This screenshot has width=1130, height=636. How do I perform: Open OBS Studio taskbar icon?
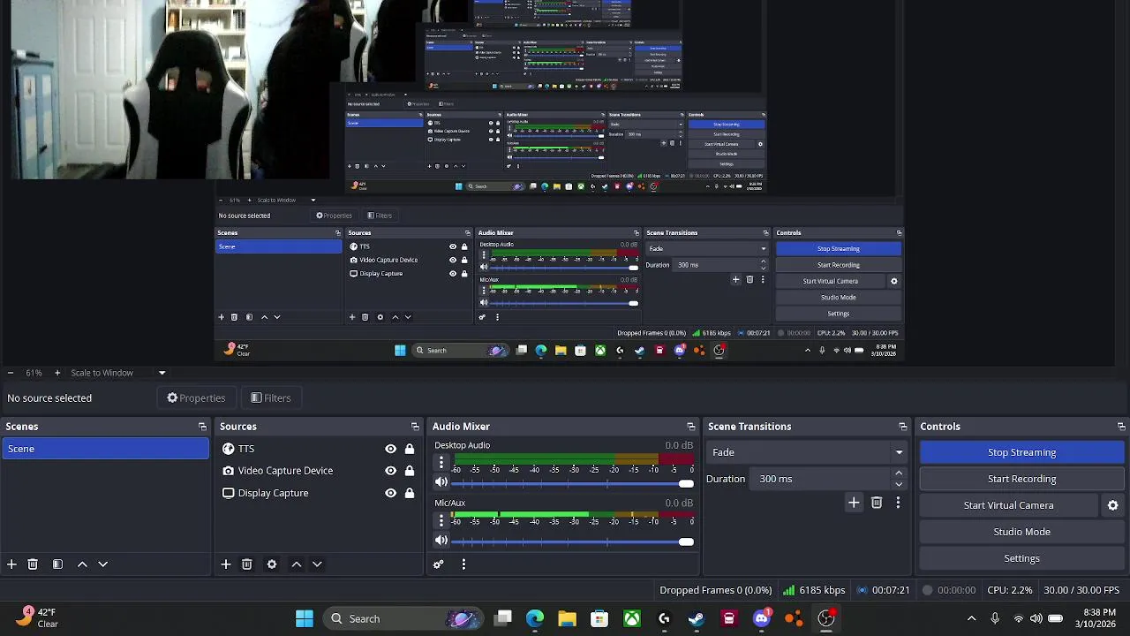[826, 618]
